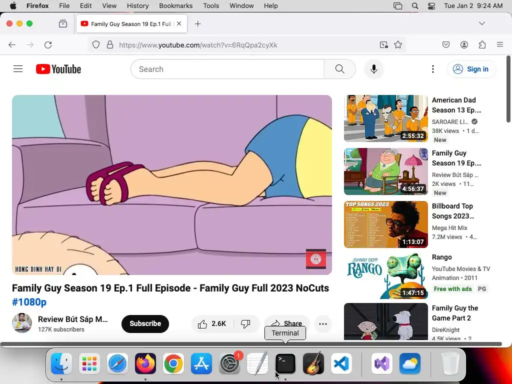The height and width of the screenshot is (384, 512).
Task: Click the main video player
Action: pyautogui.click(x=172, y=185)
